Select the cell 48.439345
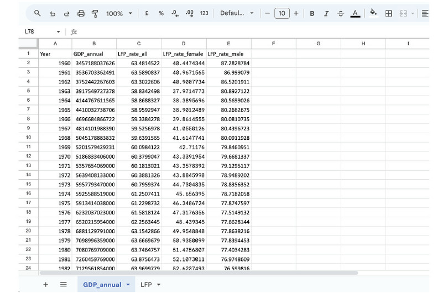Viewport: 448px width, 293px height. (x=184, y=222)
